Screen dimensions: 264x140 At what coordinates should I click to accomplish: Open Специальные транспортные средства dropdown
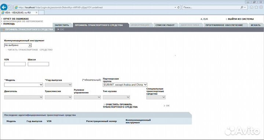click(x=156, y=97)
